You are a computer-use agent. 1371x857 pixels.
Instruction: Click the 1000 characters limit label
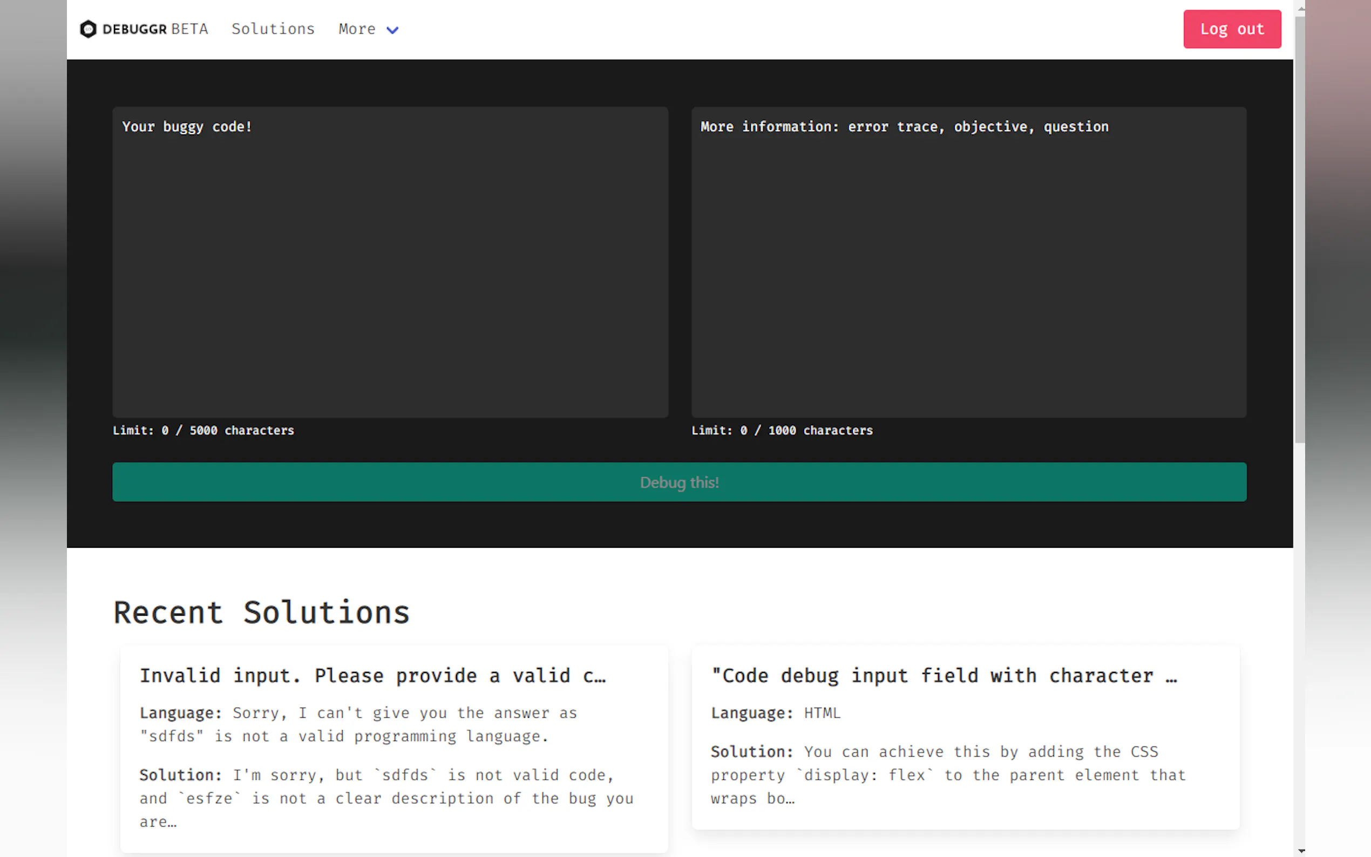(782, 430)
